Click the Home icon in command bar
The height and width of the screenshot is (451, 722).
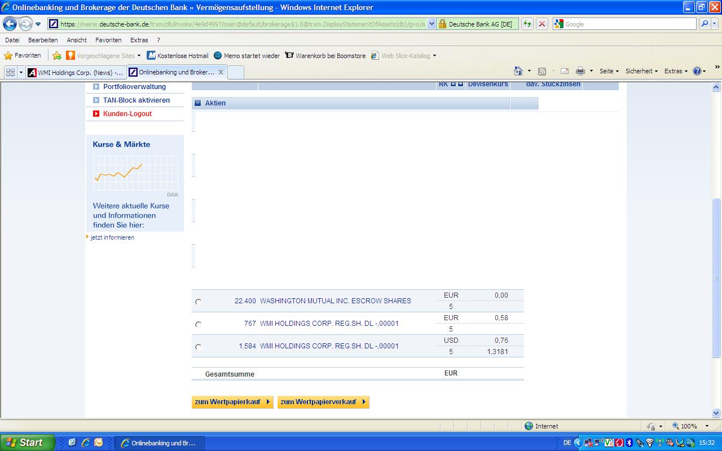click(518, 71)
